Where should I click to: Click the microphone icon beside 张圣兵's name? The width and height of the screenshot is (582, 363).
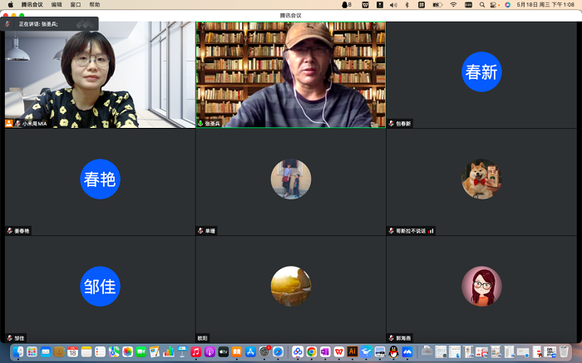coord(200,123)
